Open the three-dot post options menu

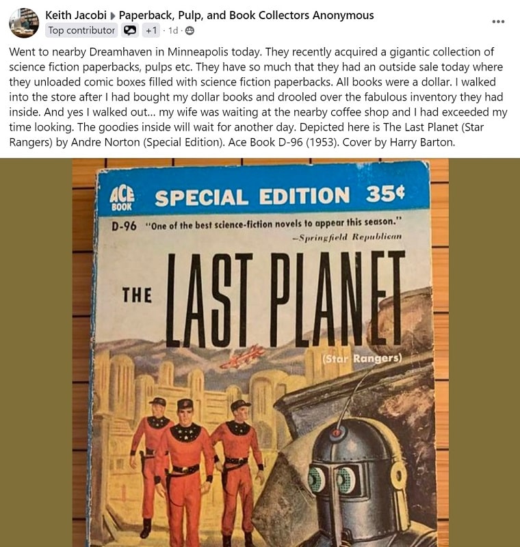(498, 21)
